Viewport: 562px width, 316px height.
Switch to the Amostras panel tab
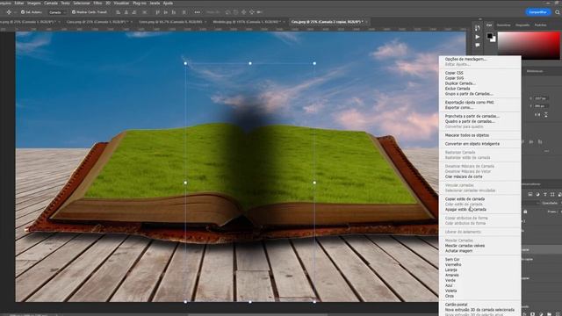[x=503, y=25]
